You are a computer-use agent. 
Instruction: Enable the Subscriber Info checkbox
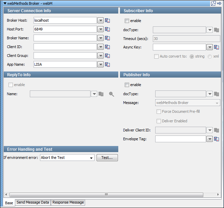tap(127, 21)
